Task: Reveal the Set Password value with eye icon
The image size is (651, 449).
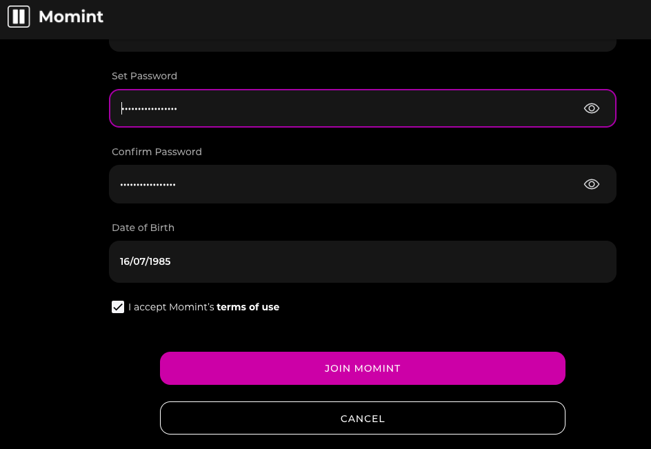Action: tap(591, 108)
